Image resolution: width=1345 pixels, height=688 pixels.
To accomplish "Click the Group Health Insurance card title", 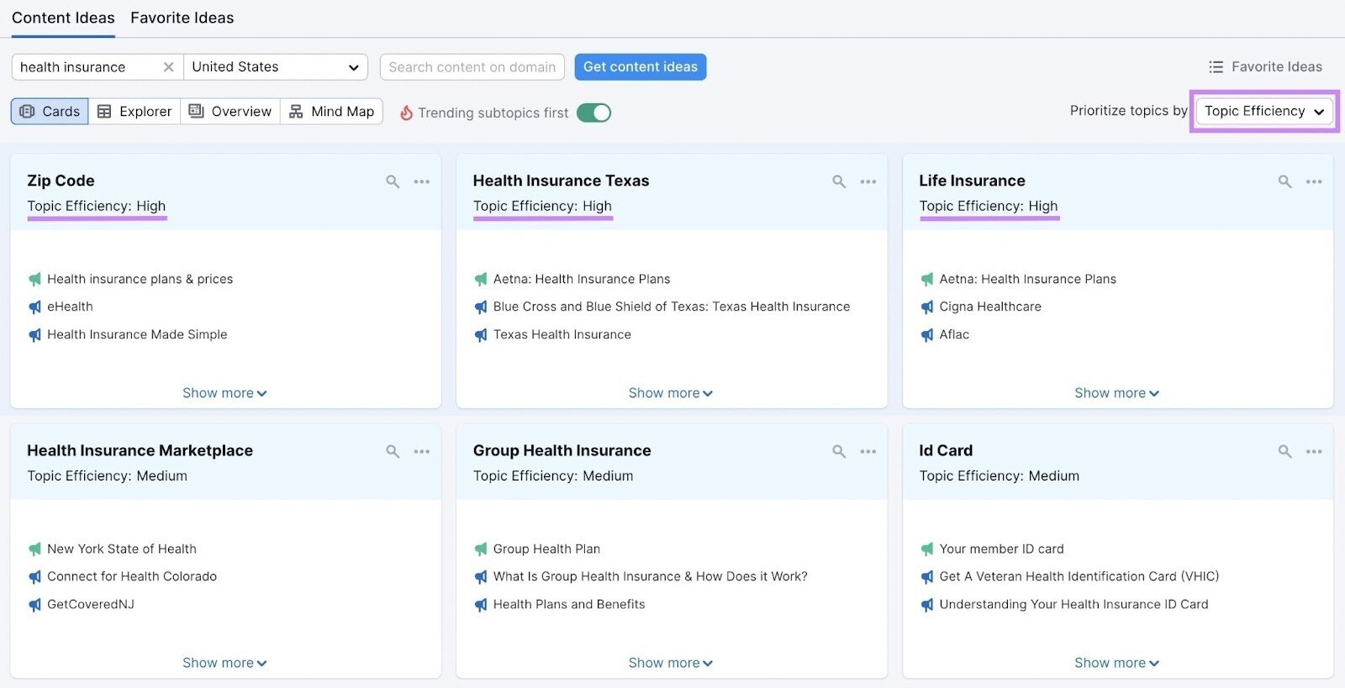I will pyautogui.click(x=562, y=450).
